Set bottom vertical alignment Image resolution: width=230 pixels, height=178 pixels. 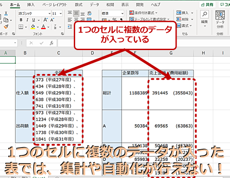click(82, 13)
